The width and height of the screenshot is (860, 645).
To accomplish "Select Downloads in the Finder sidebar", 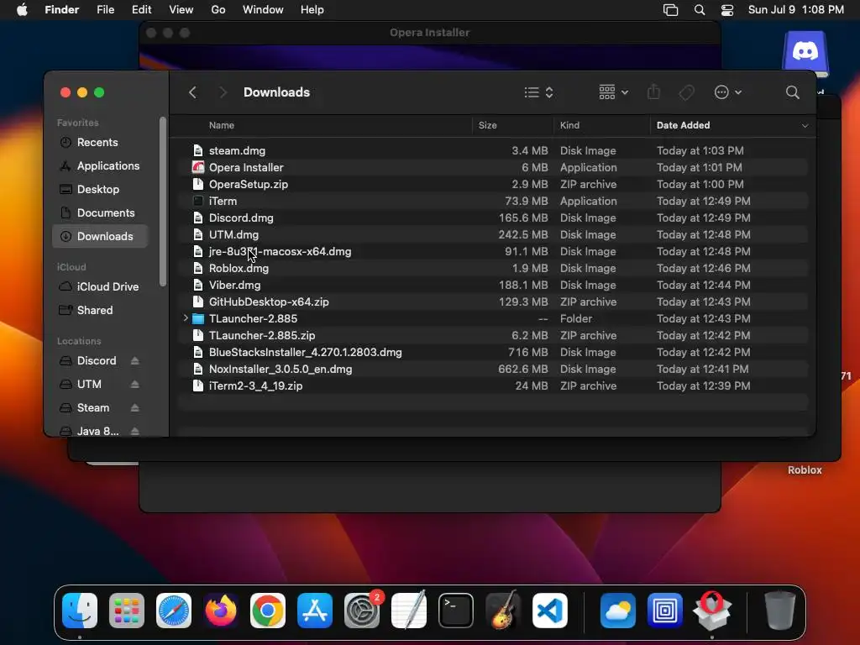I will [100, 236].
